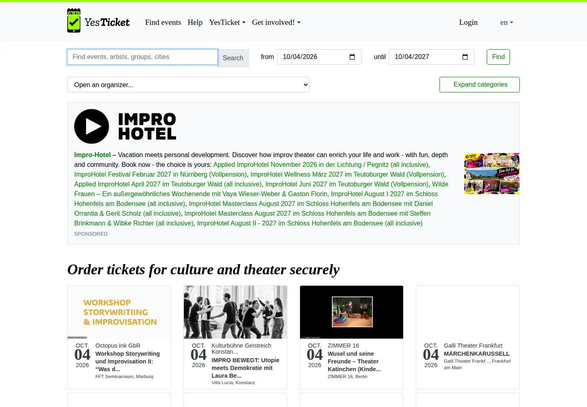The width and height of the screenshot is (587, 407).
Task: Open ImproHotel Wellness März 2027 link
Action: point(347,174)
